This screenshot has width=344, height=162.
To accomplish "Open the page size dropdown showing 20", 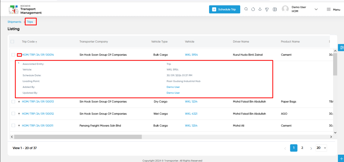I will [321, 148].
